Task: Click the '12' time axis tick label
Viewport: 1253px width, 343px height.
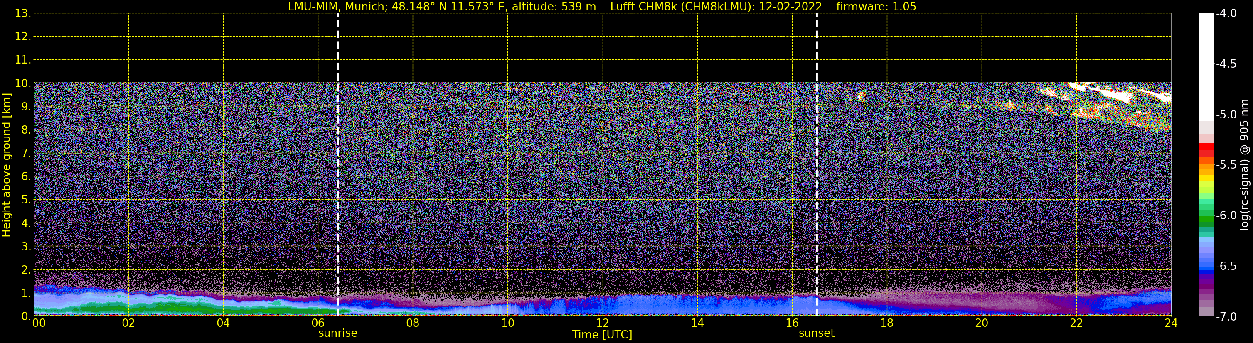Action: (603, 323)
